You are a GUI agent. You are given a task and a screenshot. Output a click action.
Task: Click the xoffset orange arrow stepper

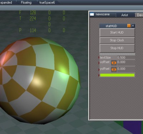[114, 63]
